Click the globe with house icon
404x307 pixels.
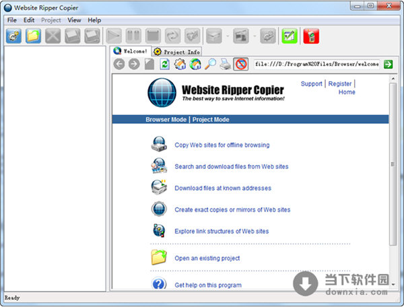[195, 64]
